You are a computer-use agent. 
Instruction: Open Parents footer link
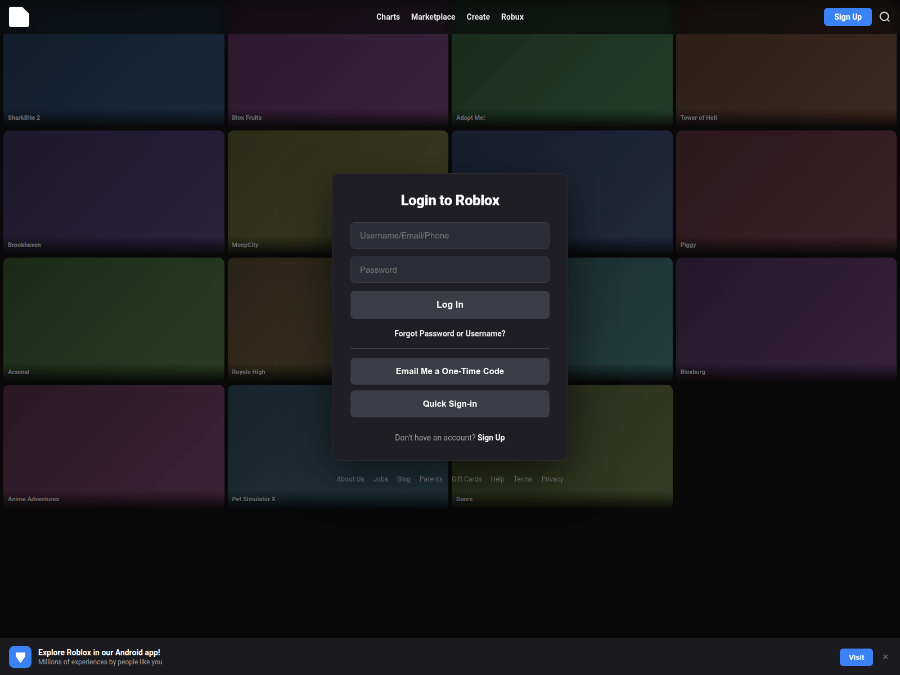tap(431, 479)
